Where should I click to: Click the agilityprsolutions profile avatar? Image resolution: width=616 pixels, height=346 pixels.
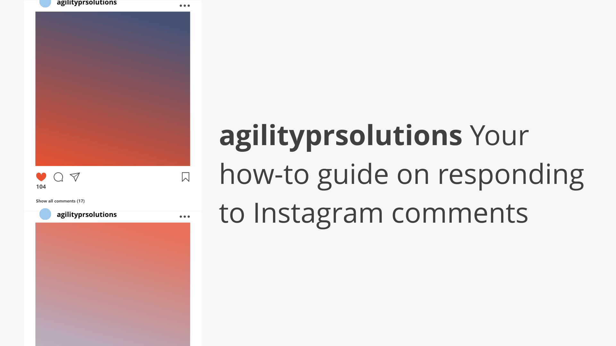pos(45,214)
